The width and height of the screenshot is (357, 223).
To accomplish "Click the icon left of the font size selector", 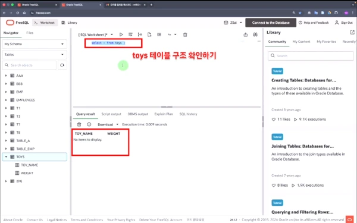I will click(159, 34).
